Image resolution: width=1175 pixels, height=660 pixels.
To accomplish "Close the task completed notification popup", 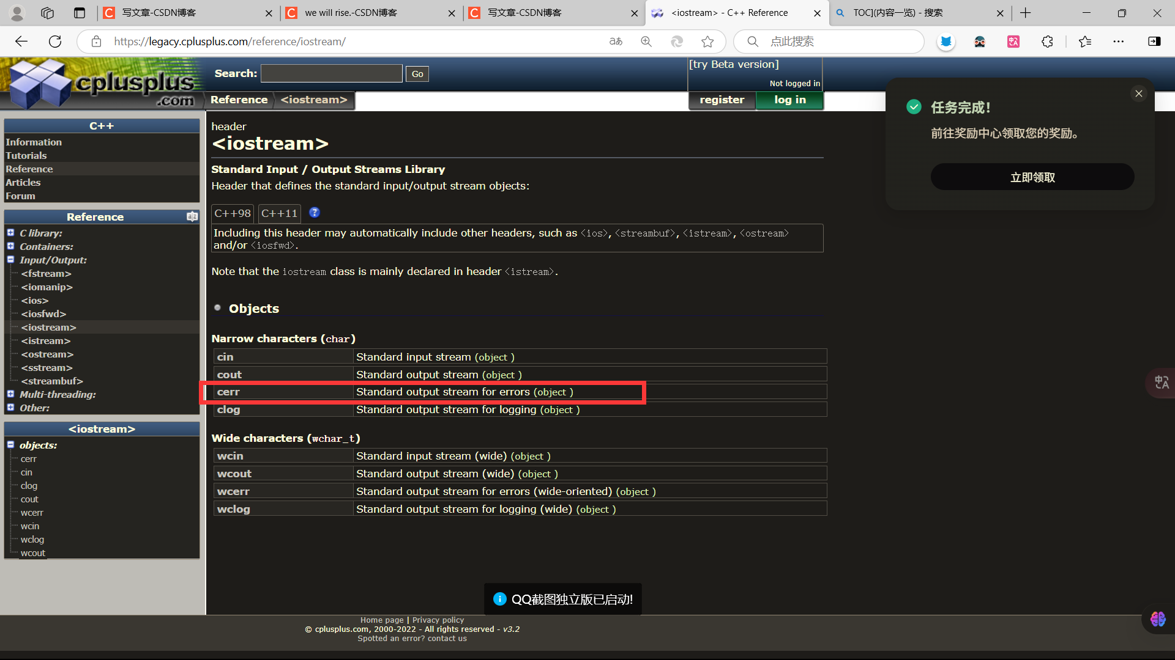I will 1139,94.
